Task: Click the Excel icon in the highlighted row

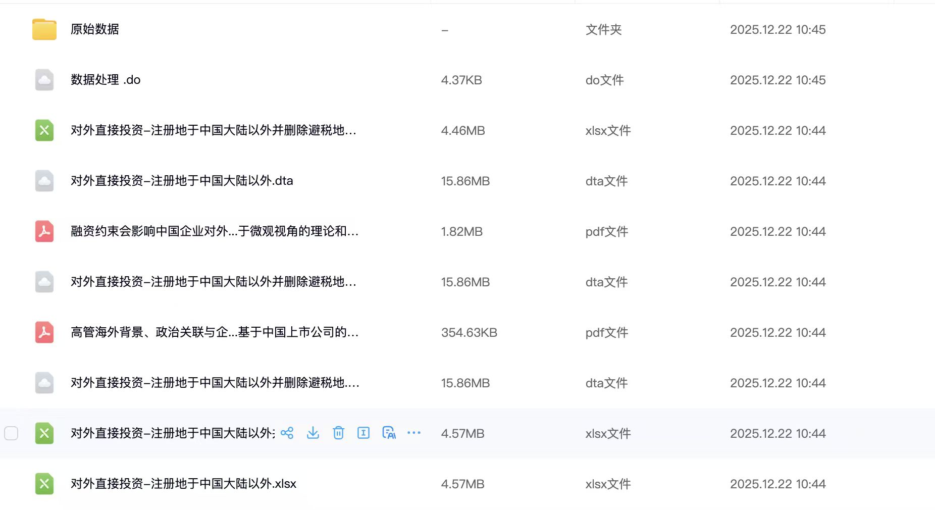Action: coord(44,433)
